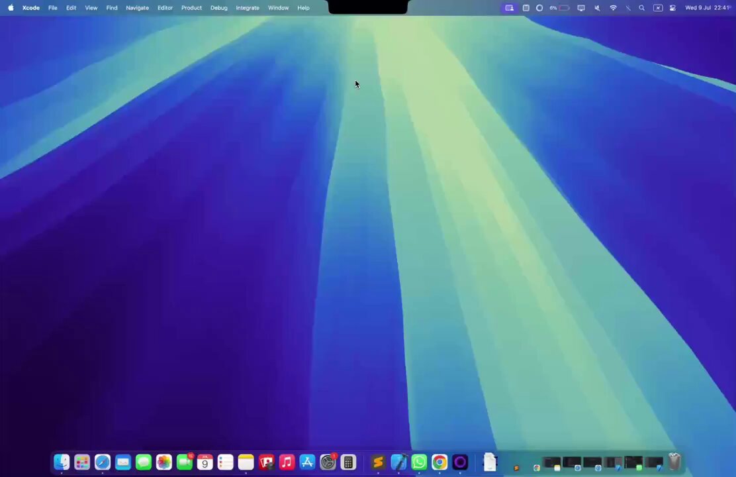Screen dimensions: 736x477
Task: Switch to Xcode in the Dock
Action: click(398, 462)
